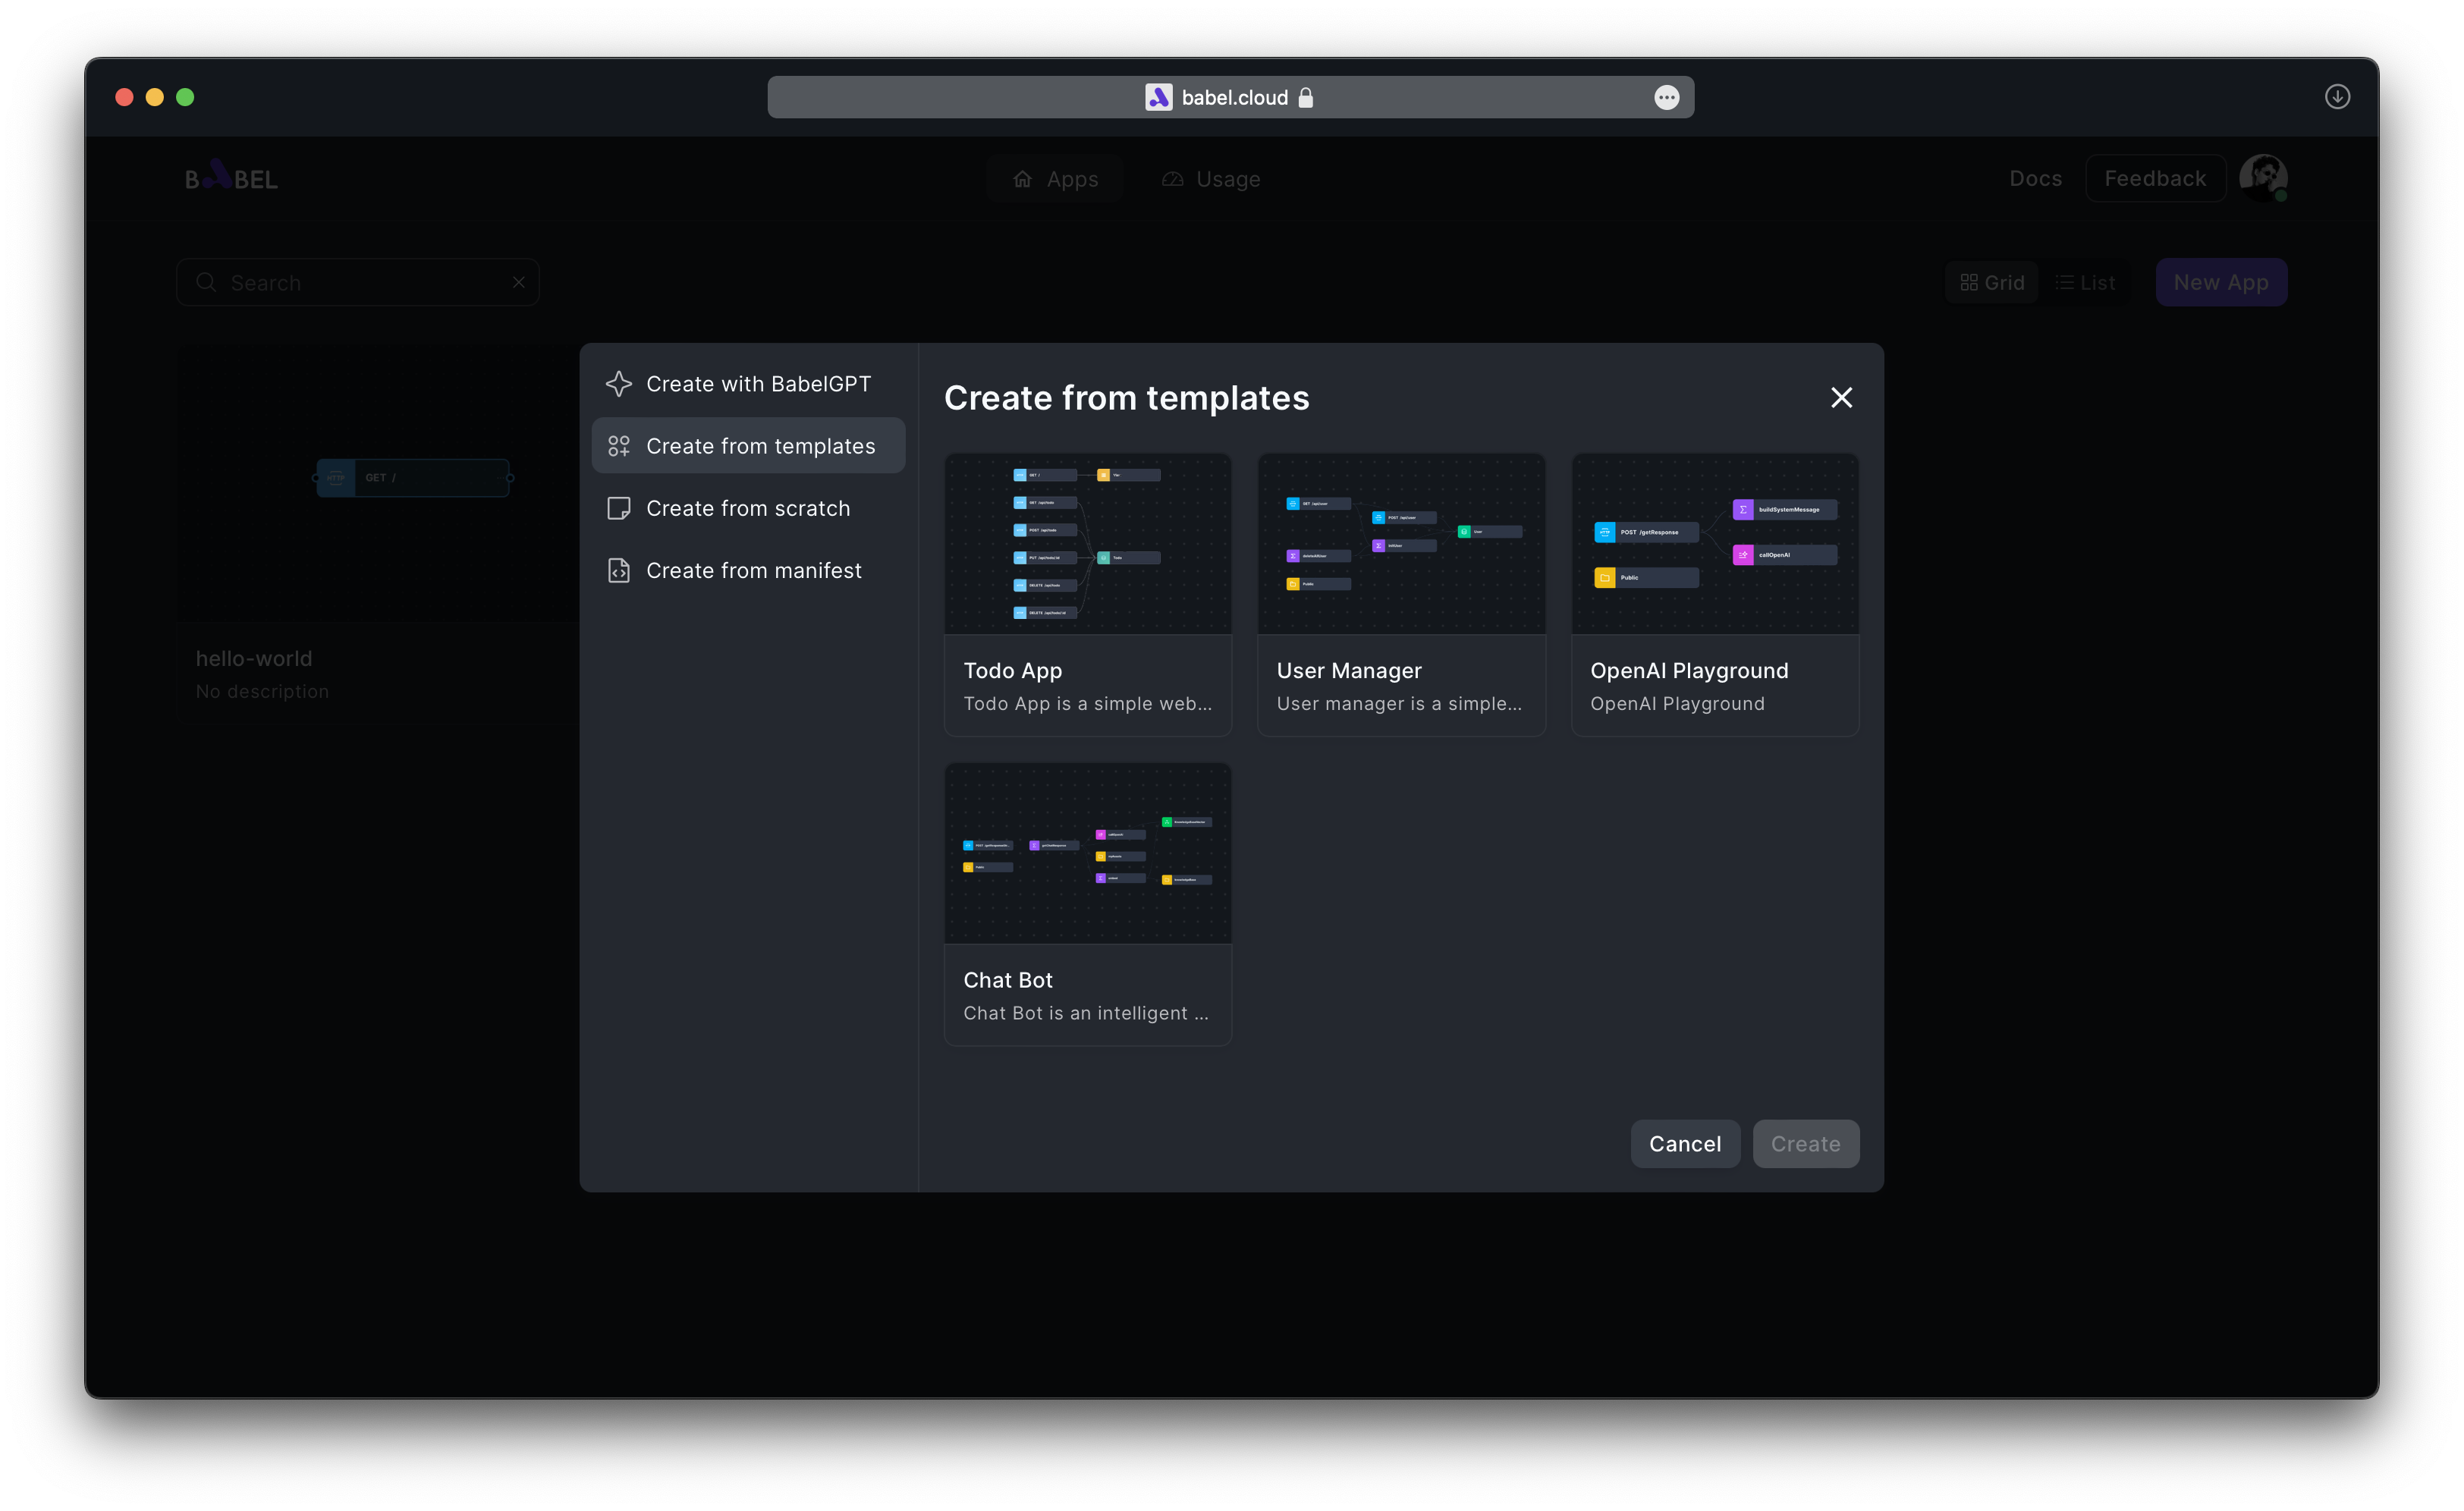Click the BabelGPT sparkle icon
Image resolution: width=2464 pixels, height=1511 pixels.
[619, 384]
